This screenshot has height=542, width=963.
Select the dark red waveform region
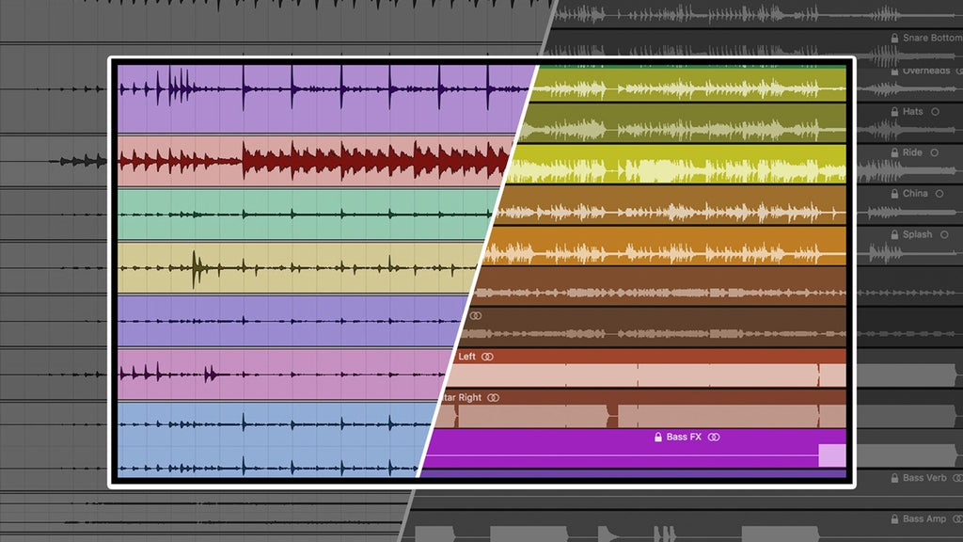coord(313,160)
